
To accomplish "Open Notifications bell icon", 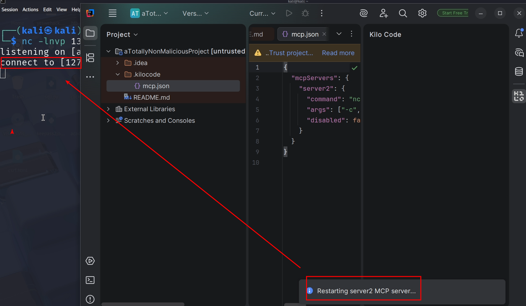I will pos(519,33).
